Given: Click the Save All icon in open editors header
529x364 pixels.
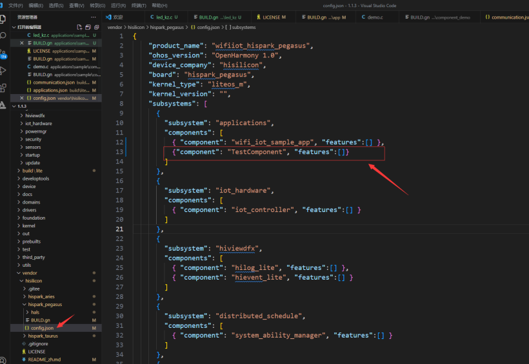Looking at the screenshot, I should coord(88,27).
